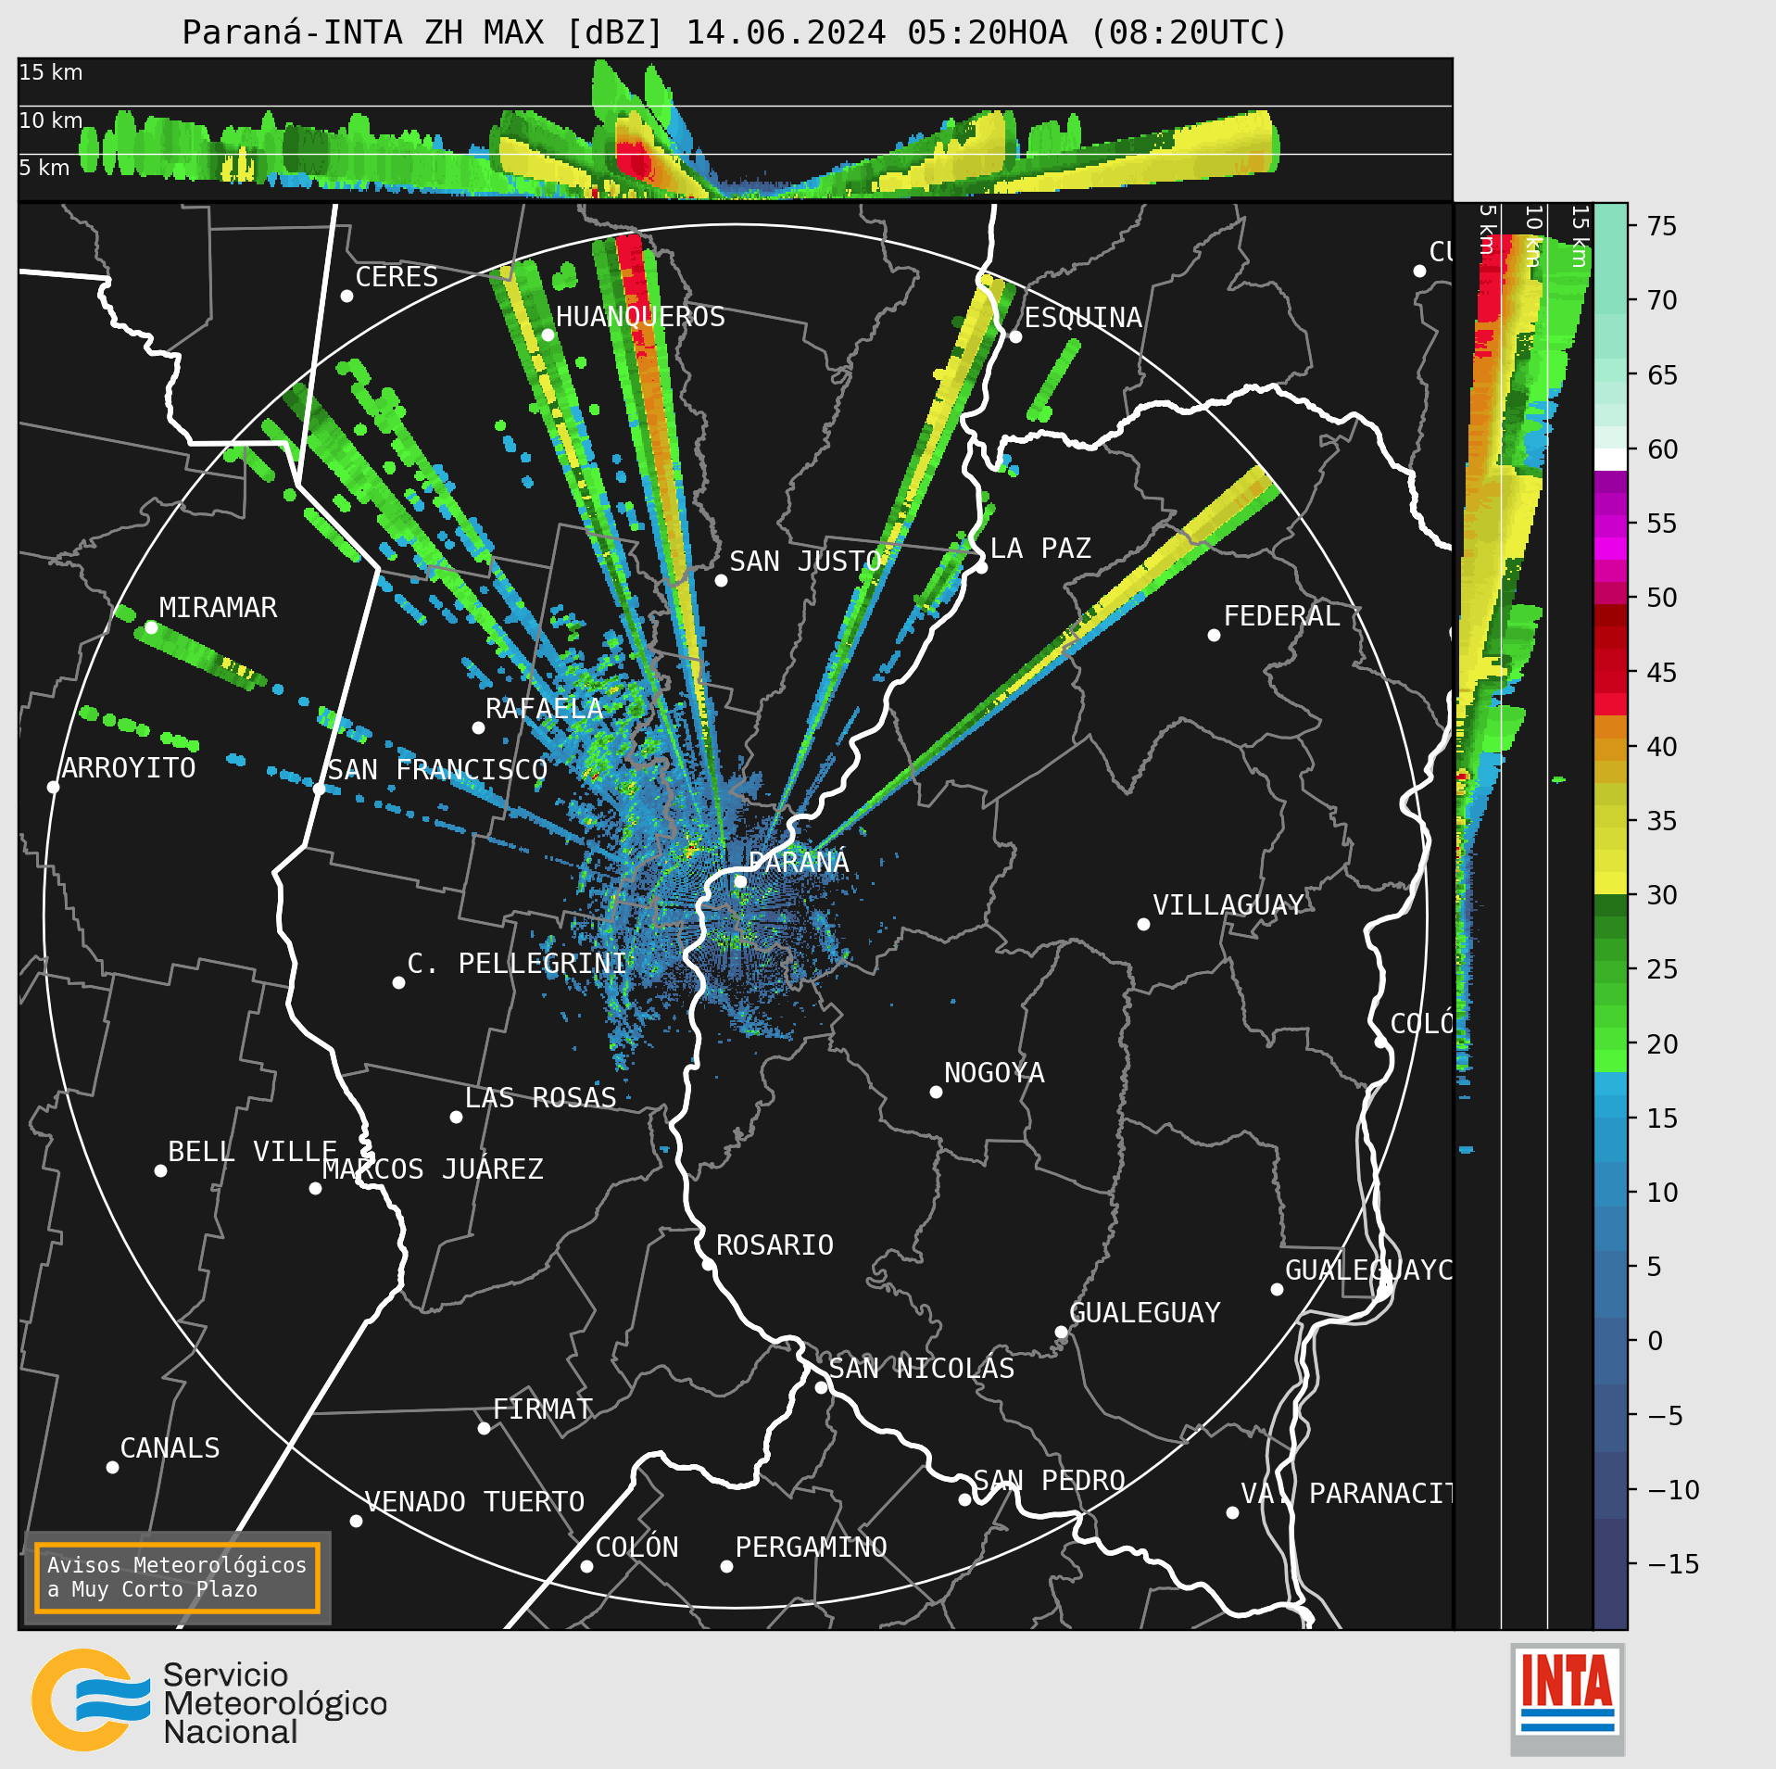Click the Avisos Meteorológicos a Muy Corto Plazo box

[x=177, y=1577]
